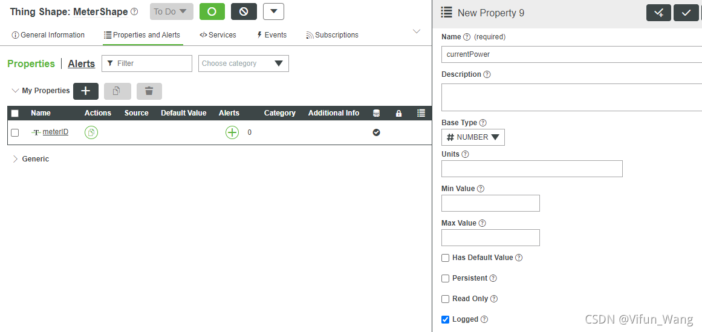Viewport: 702px width, 332px height.
Task: Switch to the Alerts view
Action: (x=82, y=63)
